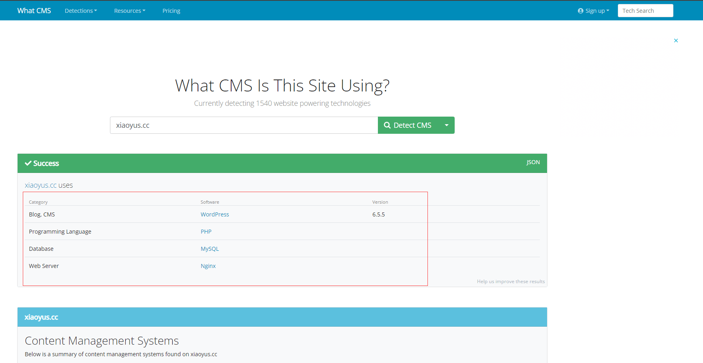
Task: Select the version value 6.5.5
Action: tap(378, 214)
